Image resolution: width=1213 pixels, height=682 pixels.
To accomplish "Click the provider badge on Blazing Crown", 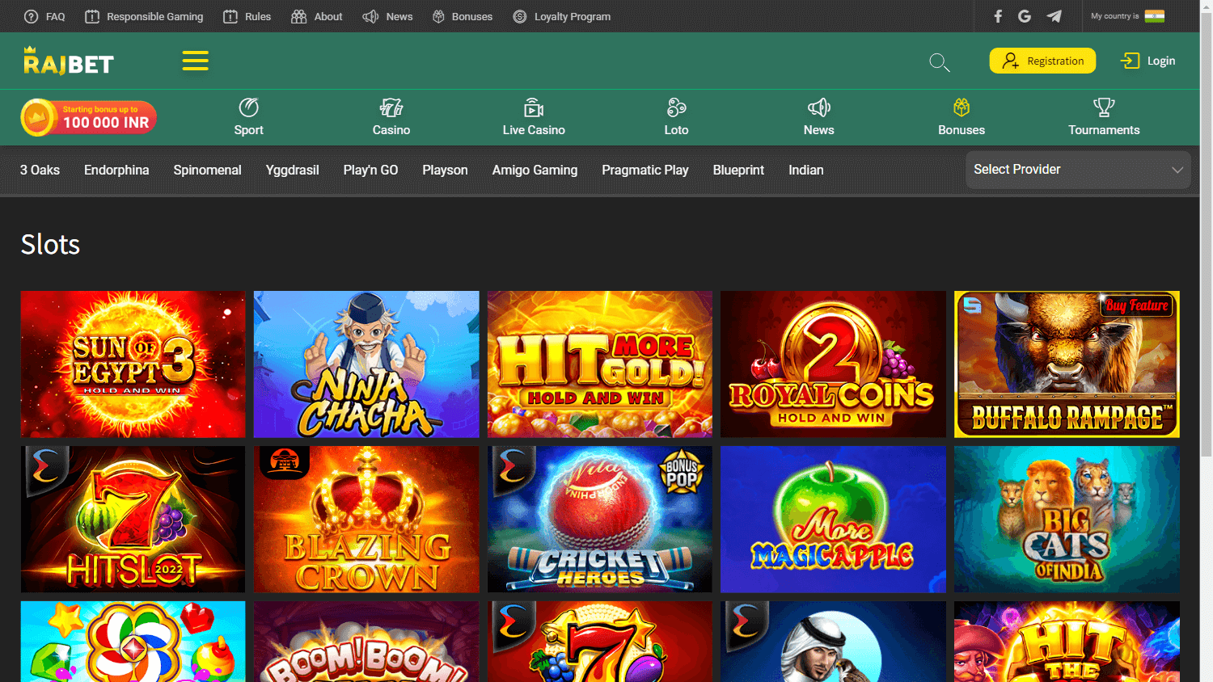I will (284, 462).
